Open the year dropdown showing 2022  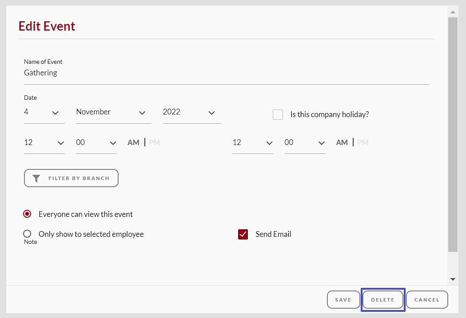(191, 112)
